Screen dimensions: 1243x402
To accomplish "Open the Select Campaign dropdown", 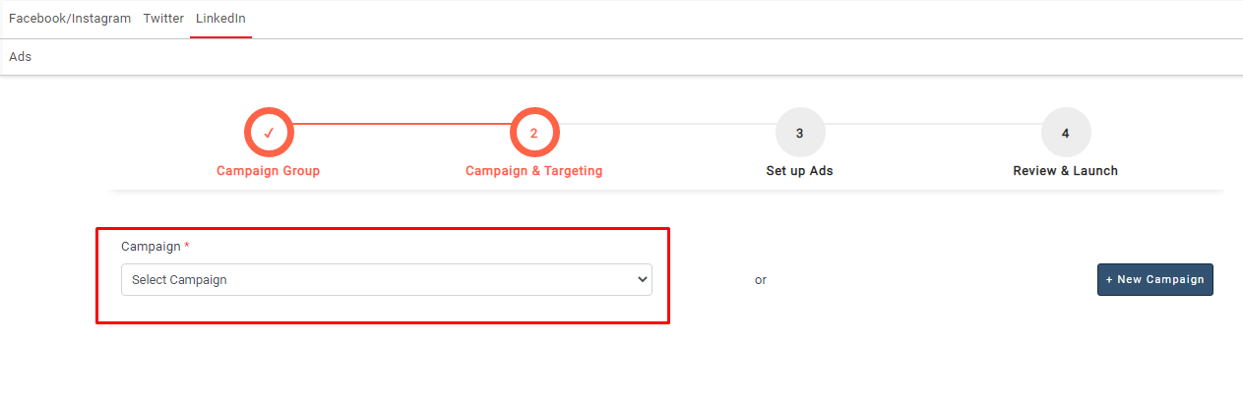I will (386, 279).
